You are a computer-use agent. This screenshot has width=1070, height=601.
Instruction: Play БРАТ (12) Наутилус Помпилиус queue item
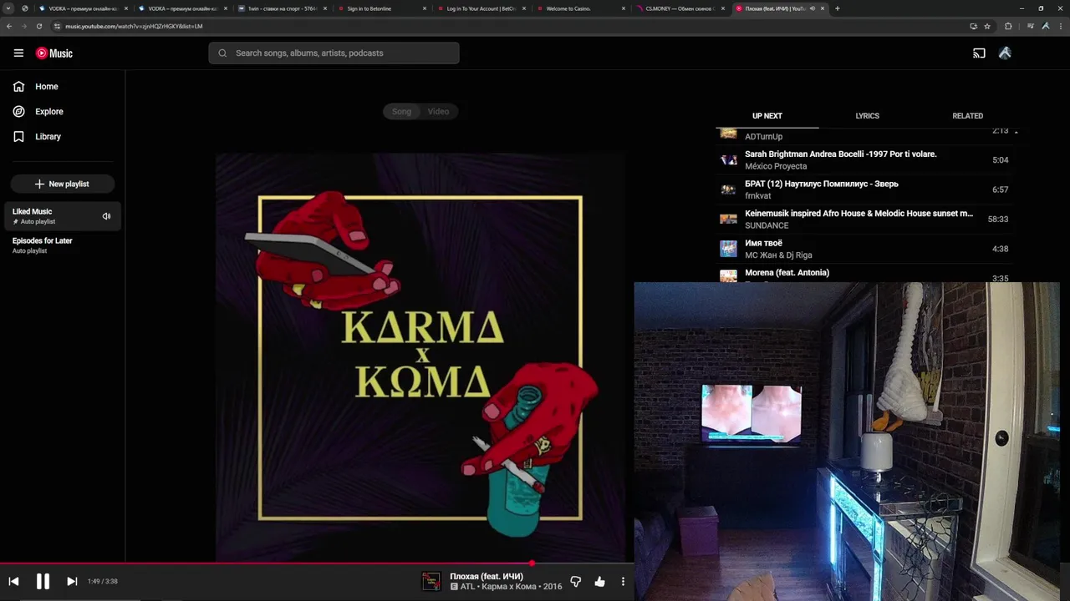867,189
